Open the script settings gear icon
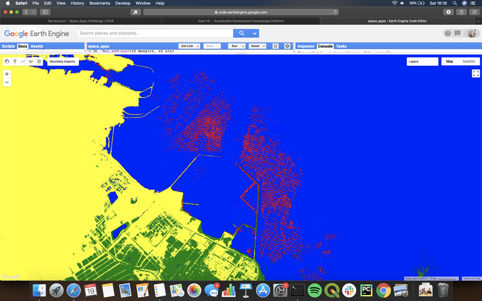 coord(287,46)
